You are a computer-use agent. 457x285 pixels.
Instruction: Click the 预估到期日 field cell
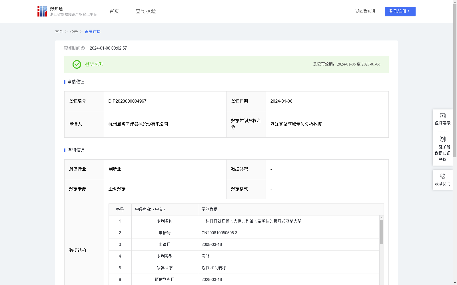coord(165,280)
